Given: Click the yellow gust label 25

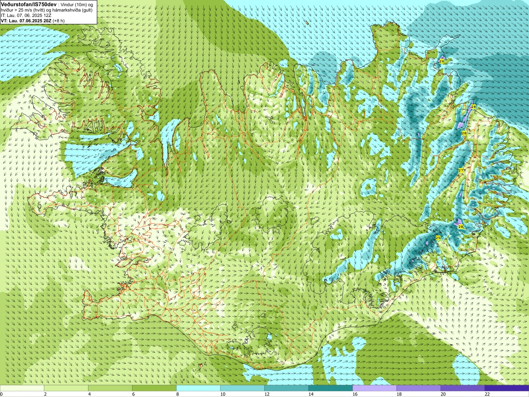Looking at the screenshot, I should (438, 238).
